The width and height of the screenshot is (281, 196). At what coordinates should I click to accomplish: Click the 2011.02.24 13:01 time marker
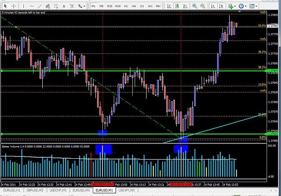(102, 184)
